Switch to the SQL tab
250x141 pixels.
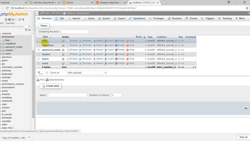coord(60,18)
